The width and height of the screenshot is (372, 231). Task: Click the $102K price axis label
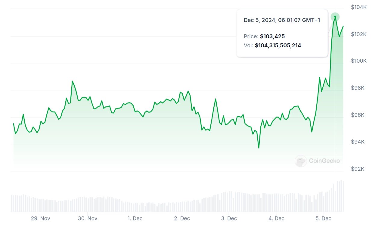click(x=358, y=34)
